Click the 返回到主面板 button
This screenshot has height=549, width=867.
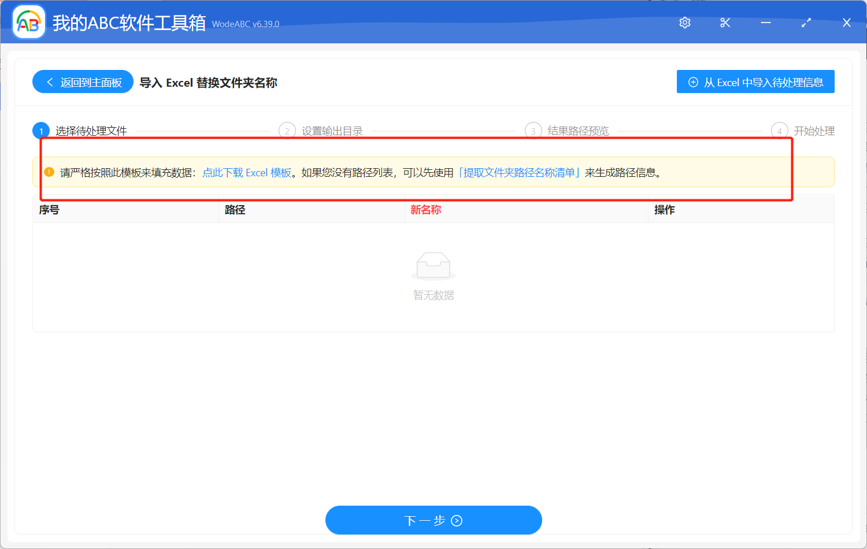(83, 81)
